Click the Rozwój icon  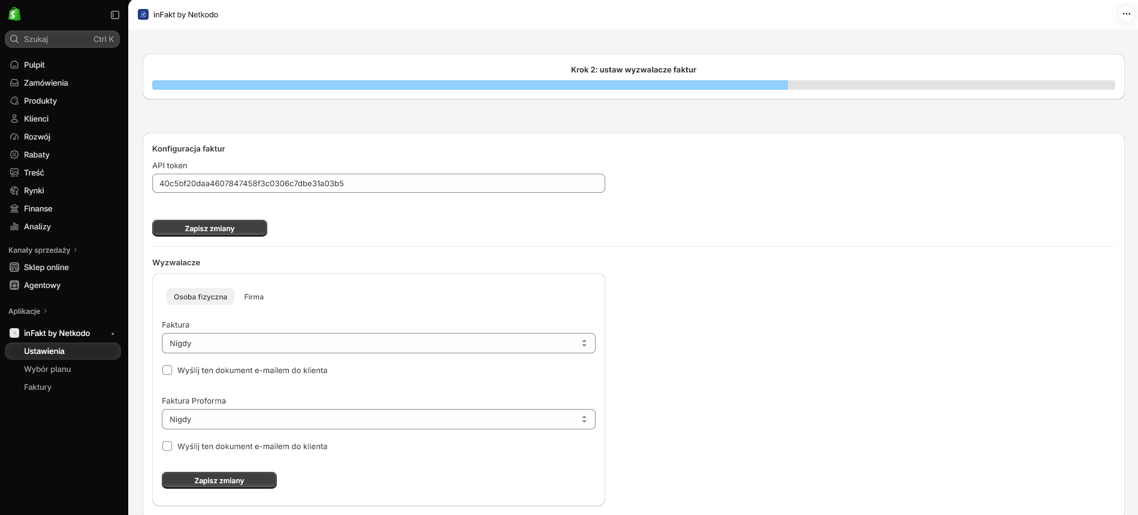tap(14, 137)
